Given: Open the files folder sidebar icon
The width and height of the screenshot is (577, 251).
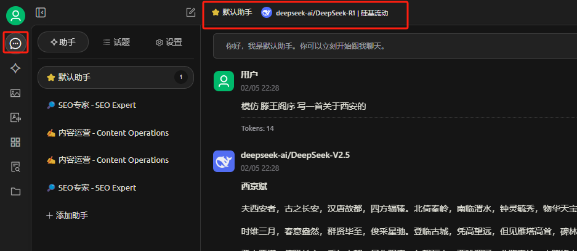Looking at the screenshot, I should [15, 192].
